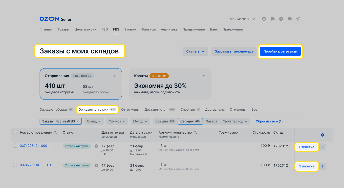Open the profile account icon
Image resolution: width=344 pixels, height=188 pixels.
[264, 19]
